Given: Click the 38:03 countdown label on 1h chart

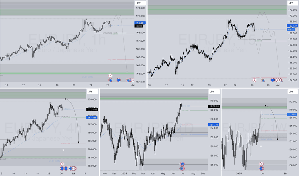Looking at the screenshot, I should coord(139,26).
